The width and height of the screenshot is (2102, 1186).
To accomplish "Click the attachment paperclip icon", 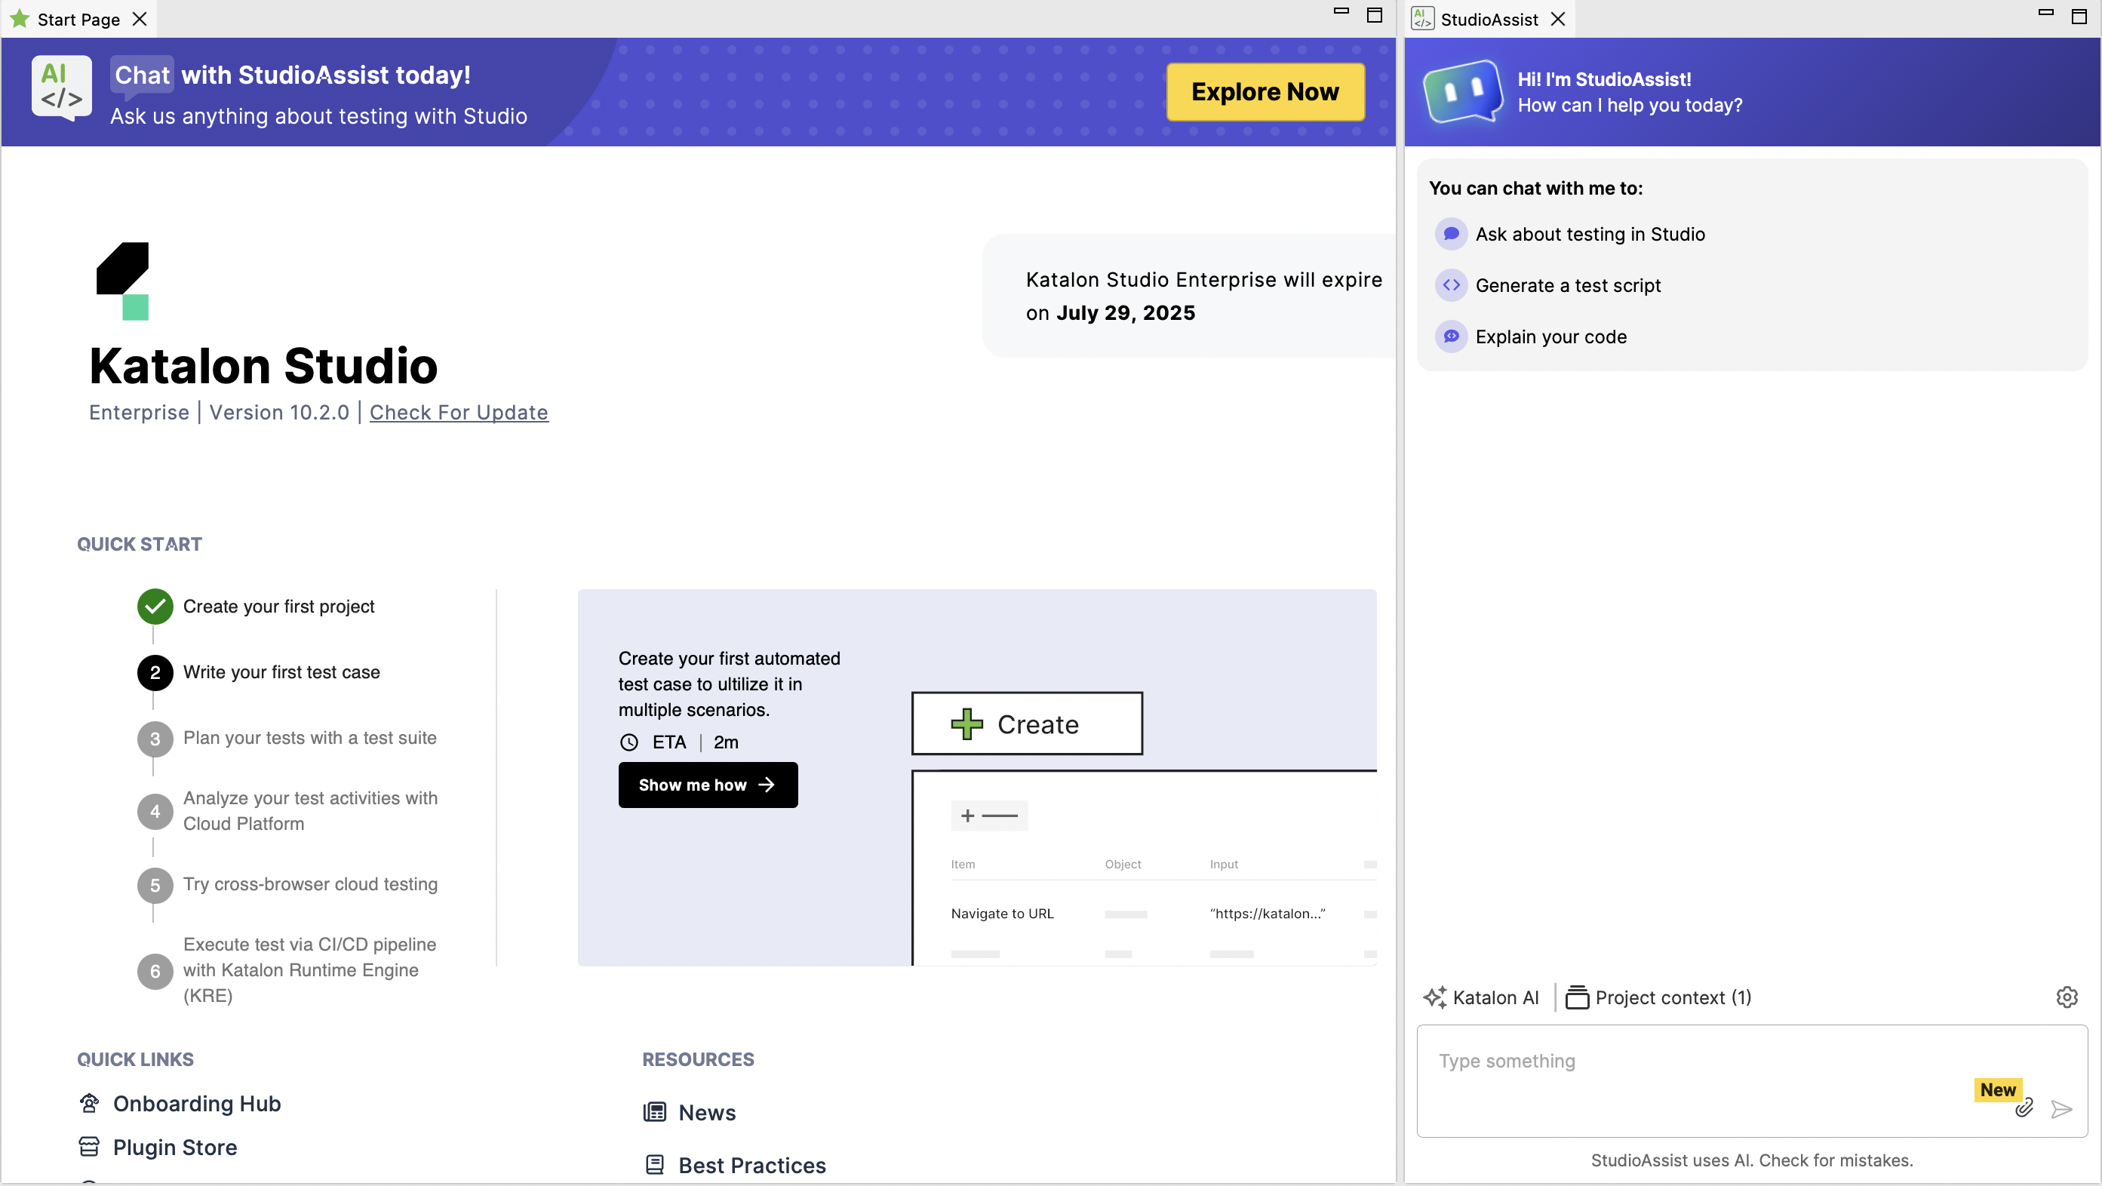I will (2024, 1108).
